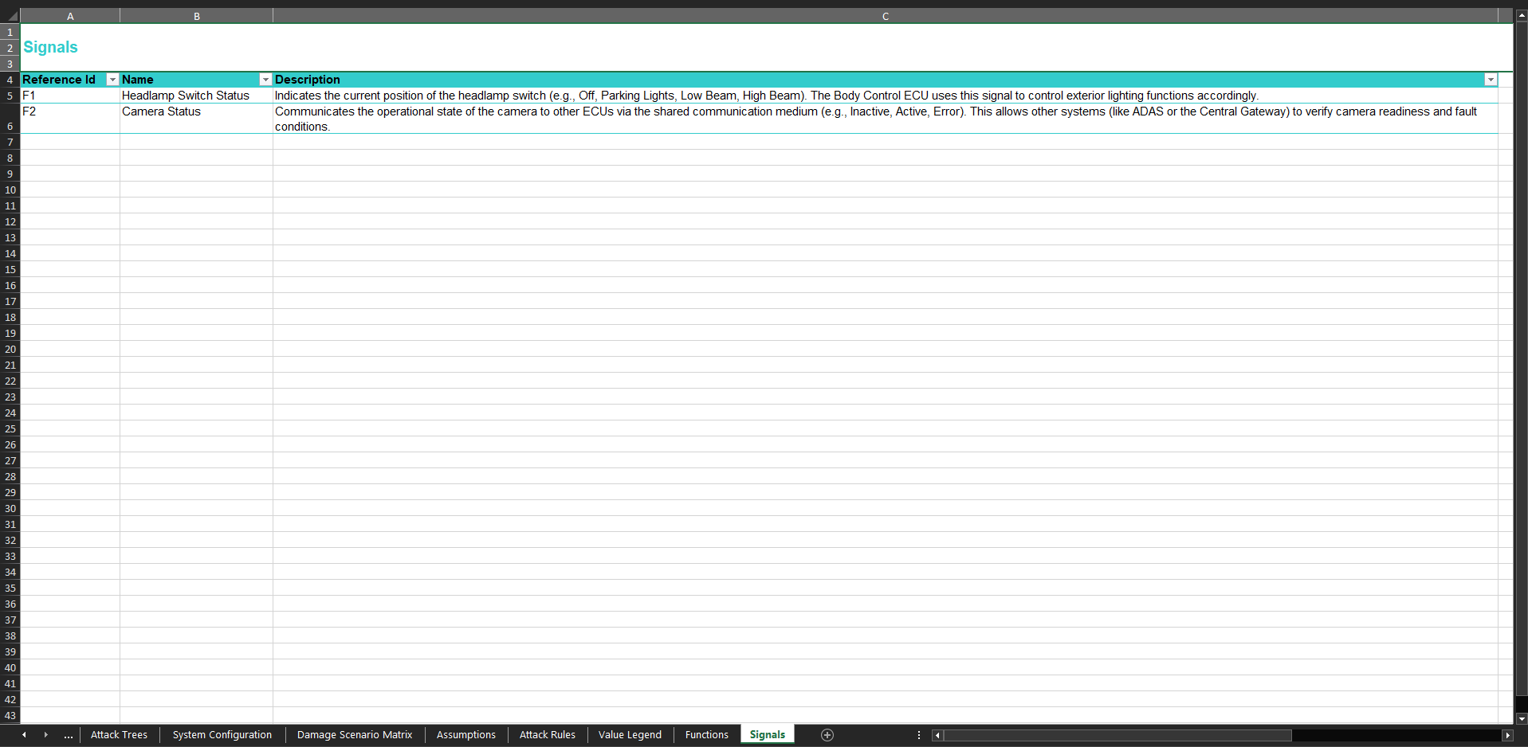Add a new sheet with plus icon
Screen dimensions: 1528x747
[x=827, y=735]
